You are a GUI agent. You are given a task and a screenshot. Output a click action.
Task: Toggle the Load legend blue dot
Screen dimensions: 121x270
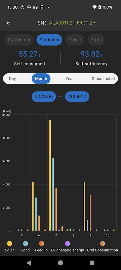pos(25,243)
